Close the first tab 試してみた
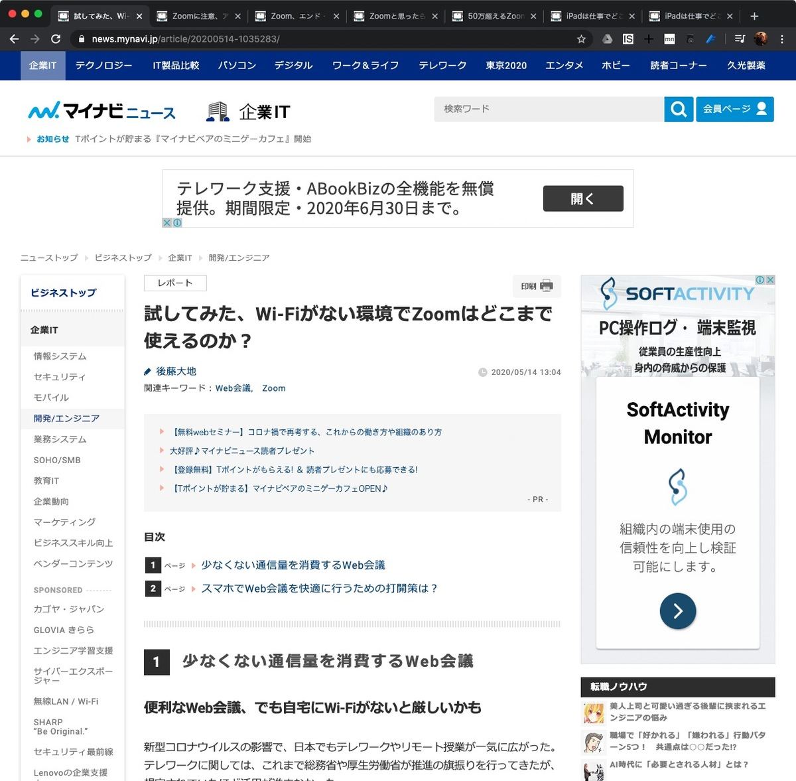796x781 pixels. [140, 16]
